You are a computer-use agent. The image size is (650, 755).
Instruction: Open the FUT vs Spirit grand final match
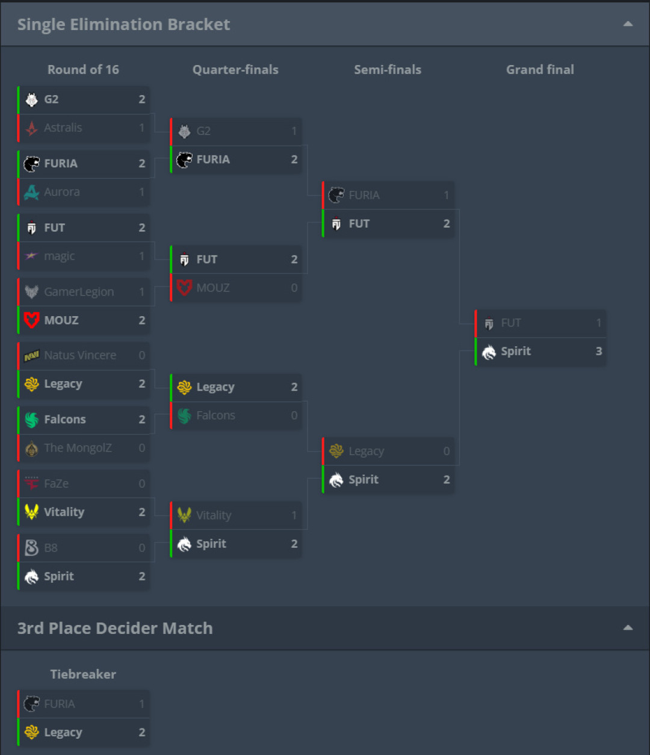[540, 337]
